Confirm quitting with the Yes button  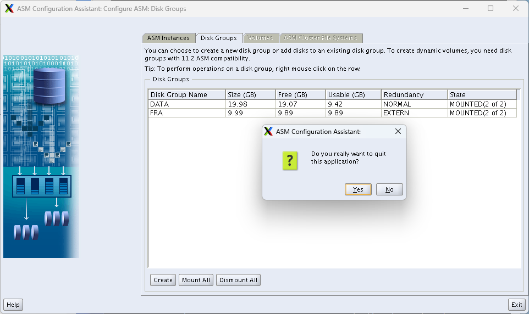coord(358,189)
